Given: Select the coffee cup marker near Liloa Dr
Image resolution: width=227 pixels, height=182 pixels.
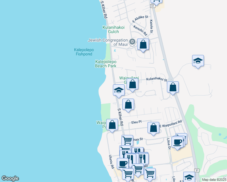Looking at the screenshot, I should (177, 143).
